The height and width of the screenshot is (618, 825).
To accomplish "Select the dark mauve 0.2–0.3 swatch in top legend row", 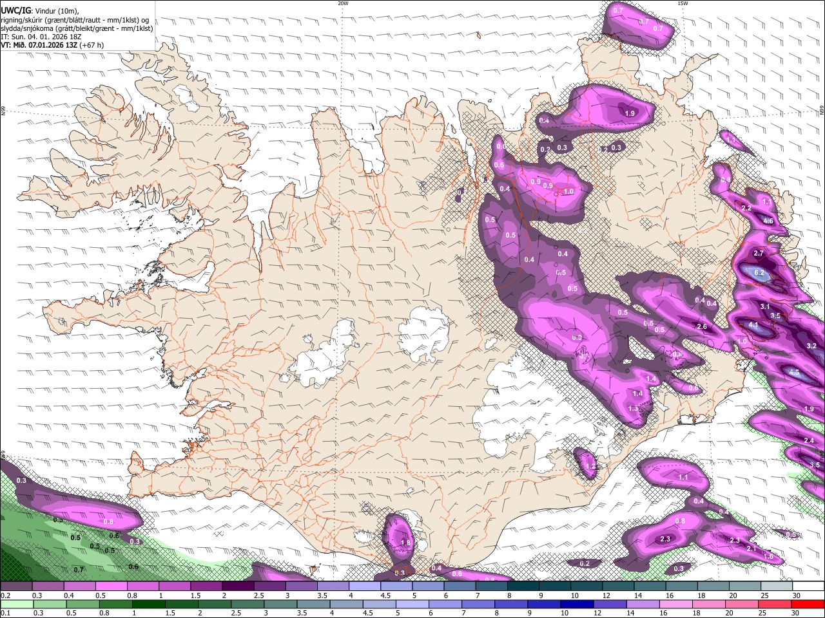I will point(16,586).
